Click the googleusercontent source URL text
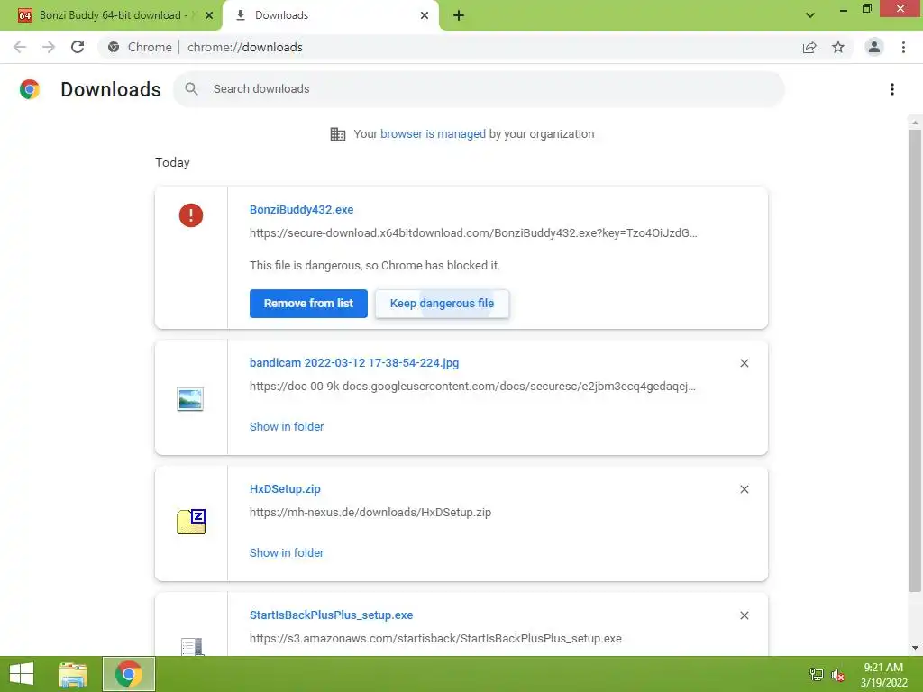 (x=472, y=387)
